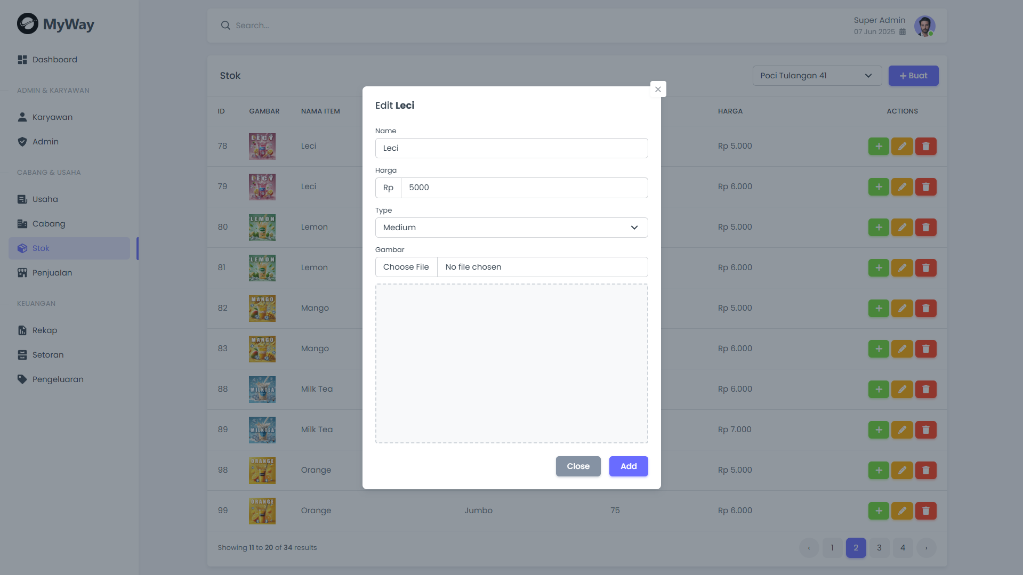Click the search magnifier icon
The height and width of the screenshot is (575, 1023).
(x=225, y=26)
